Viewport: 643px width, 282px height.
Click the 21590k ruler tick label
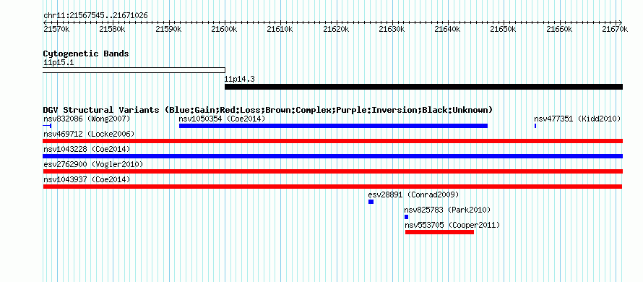pyautogui.click(x=169, y=29)
